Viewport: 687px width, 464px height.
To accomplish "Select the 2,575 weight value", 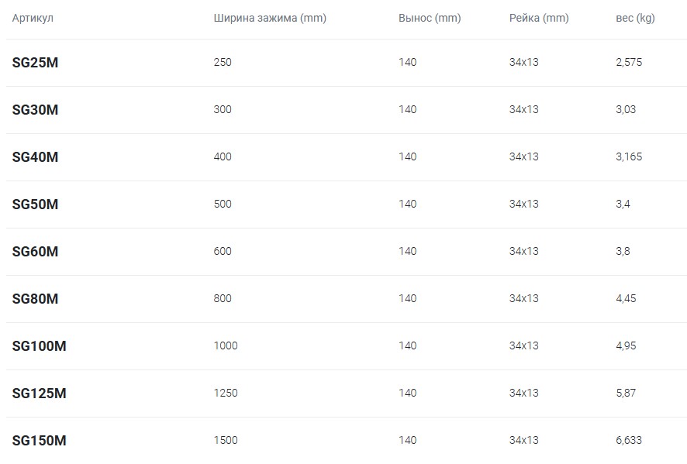I will point(629,62).
